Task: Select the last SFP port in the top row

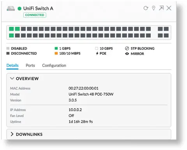Action: 166,29
